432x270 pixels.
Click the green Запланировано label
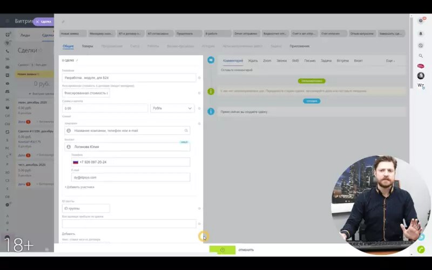(x=312, y=81)
